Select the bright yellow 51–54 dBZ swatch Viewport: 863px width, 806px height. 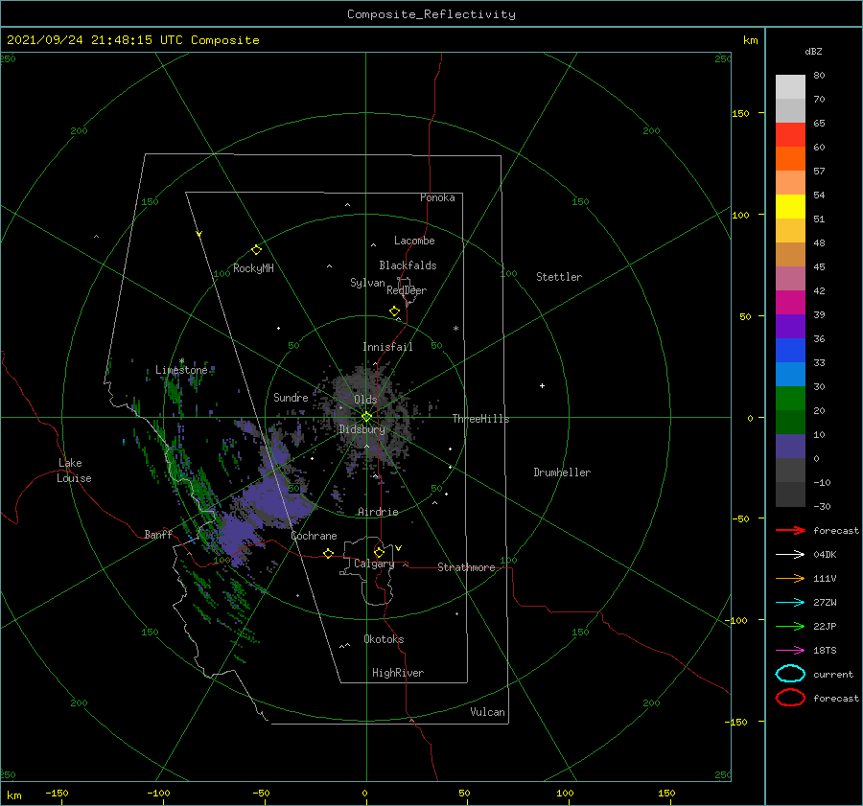click(x=790, y=207)
